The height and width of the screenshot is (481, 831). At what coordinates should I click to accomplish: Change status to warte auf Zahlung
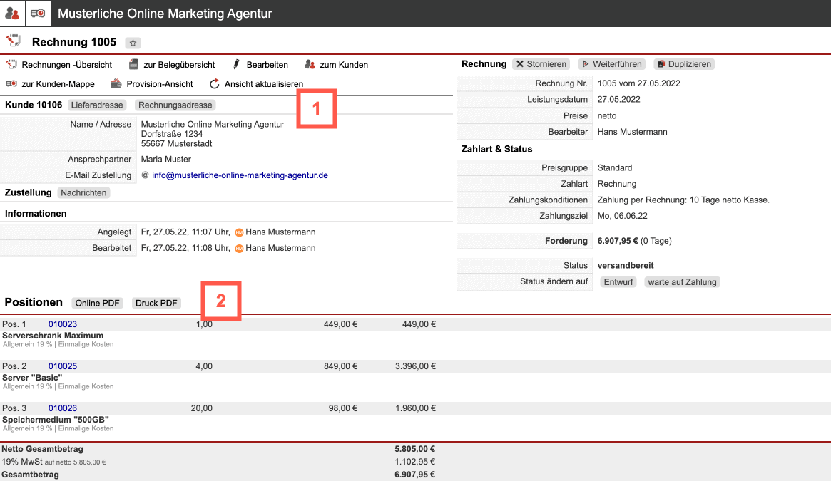click(682, 282)
